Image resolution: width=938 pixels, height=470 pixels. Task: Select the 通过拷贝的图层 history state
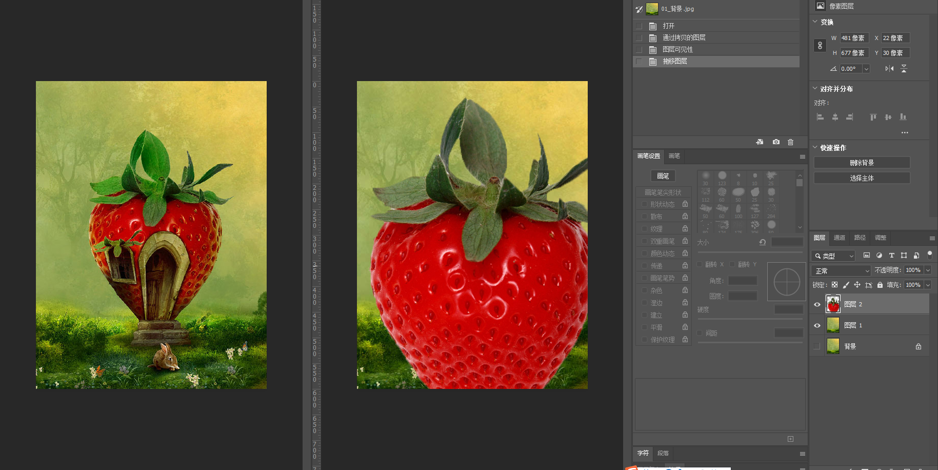point(716,37)
